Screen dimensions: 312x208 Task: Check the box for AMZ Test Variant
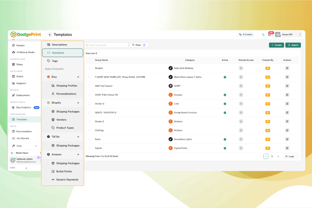(89, 86)
